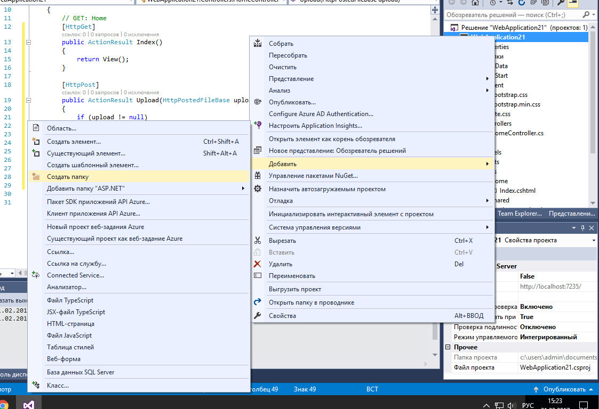
Task: Open Управление пакетами NuGet via its icon
Action: [x=258, y=176]
